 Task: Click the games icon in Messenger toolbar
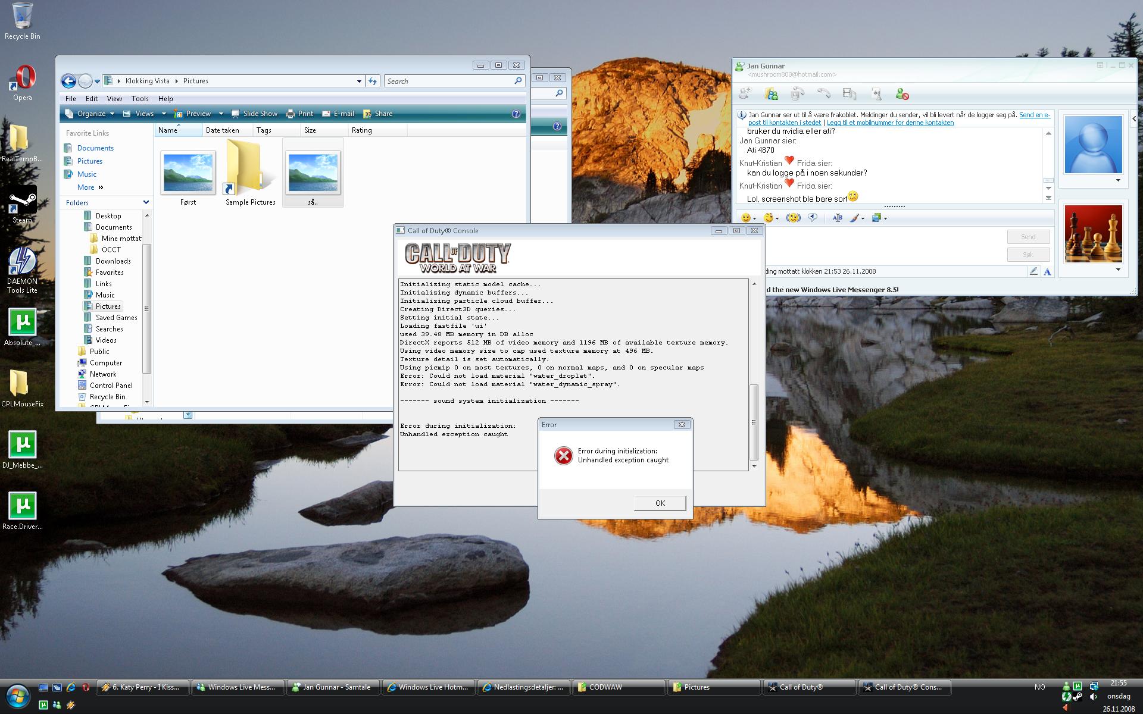click(876, 93)
